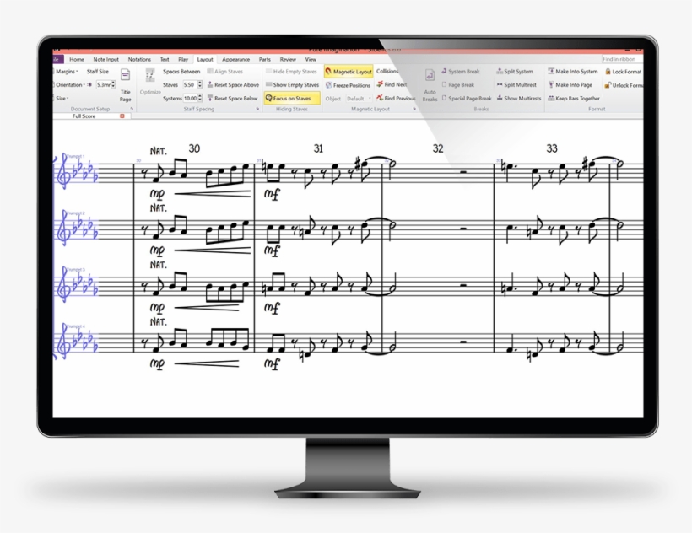Image resolution: width=692 pixels, height=533 pixels.
Task: Click Align Staves in Staff Spacing
Action: 225,72
